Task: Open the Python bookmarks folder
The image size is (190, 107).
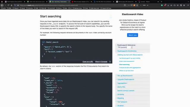Action: coord(59,8)
